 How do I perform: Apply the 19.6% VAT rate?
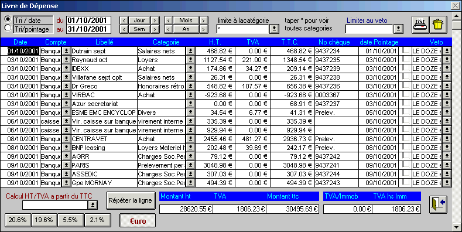click(x=44, y=220)
